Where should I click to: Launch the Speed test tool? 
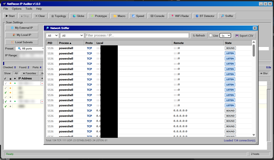point(138,16)
